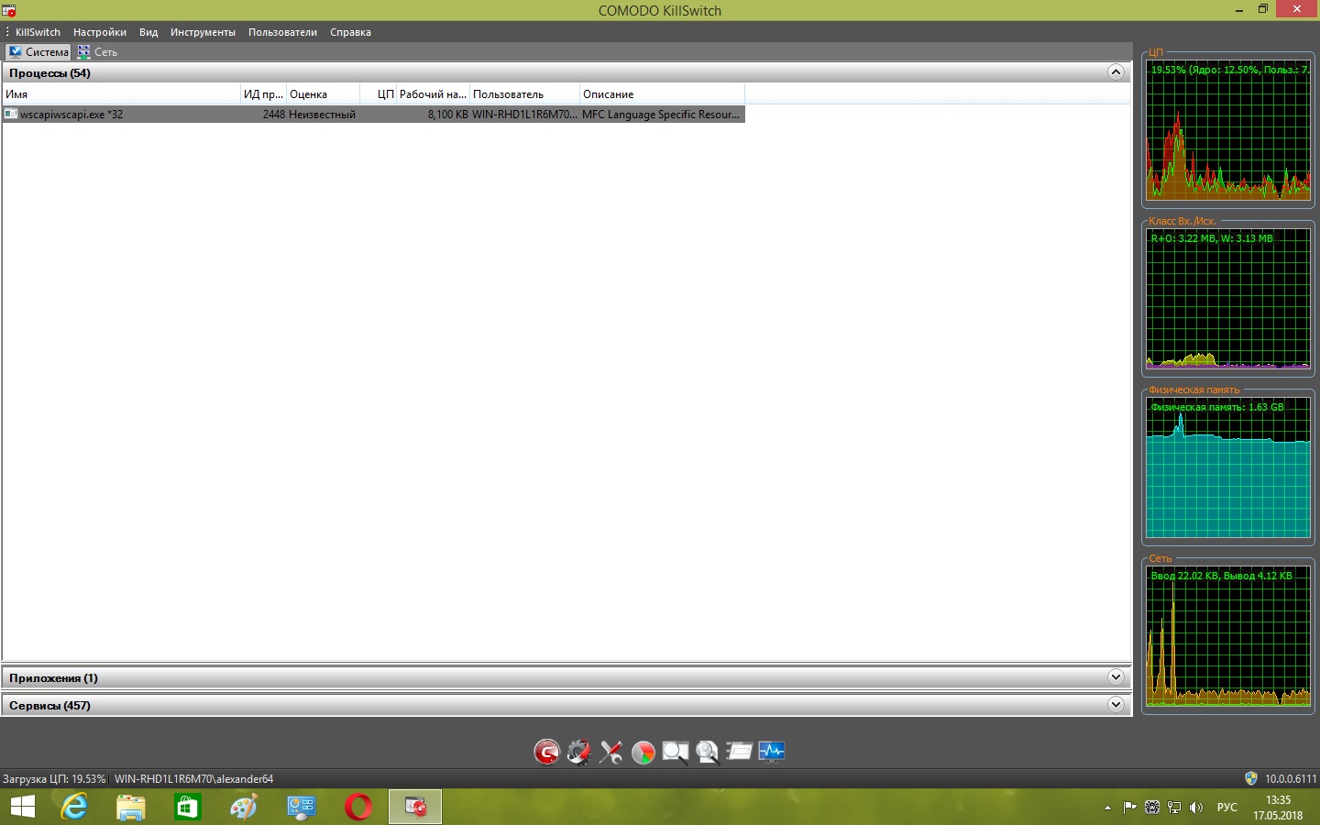
Task: Open the Настройки menu
Action: (100, 32)
